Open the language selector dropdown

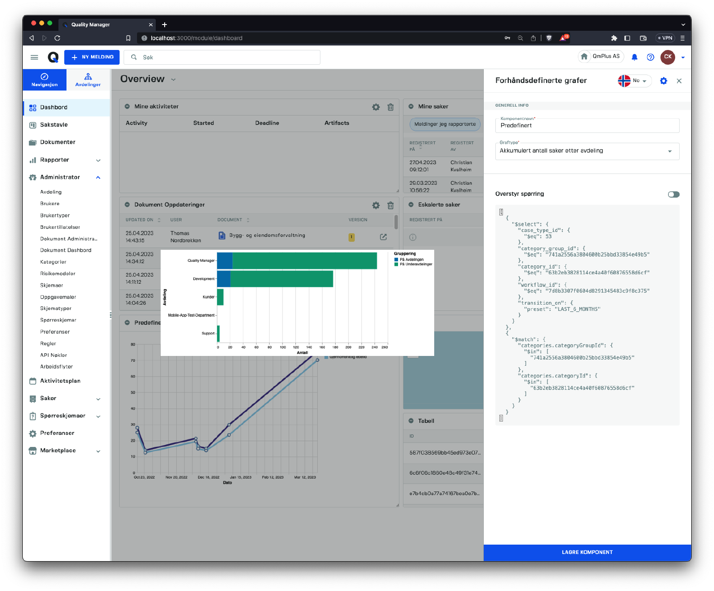coord(635,81)
